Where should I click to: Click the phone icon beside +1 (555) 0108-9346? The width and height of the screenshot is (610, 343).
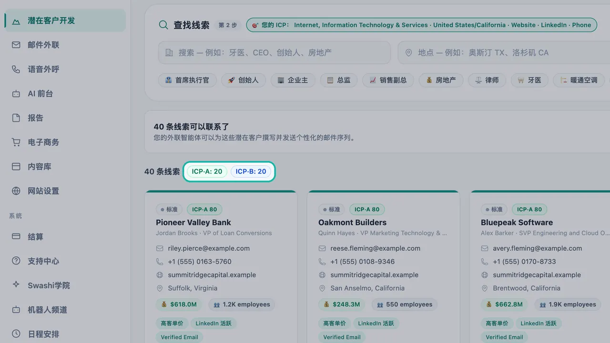pyautogui.click(x=322, y=262)
